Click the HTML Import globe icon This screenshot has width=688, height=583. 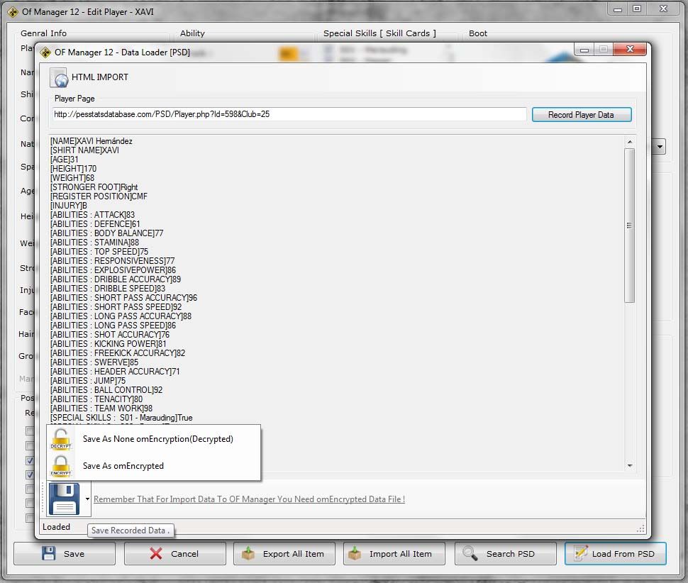59,77
